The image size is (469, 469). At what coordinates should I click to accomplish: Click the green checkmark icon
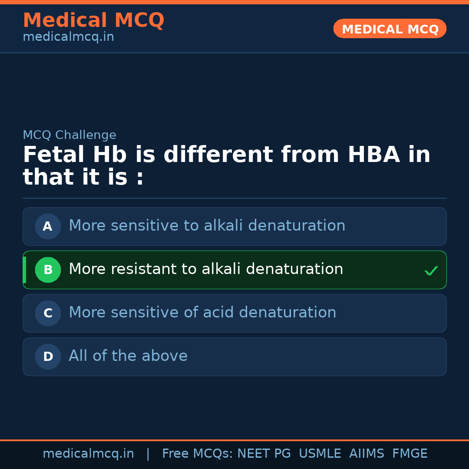[x=431, y=271]
